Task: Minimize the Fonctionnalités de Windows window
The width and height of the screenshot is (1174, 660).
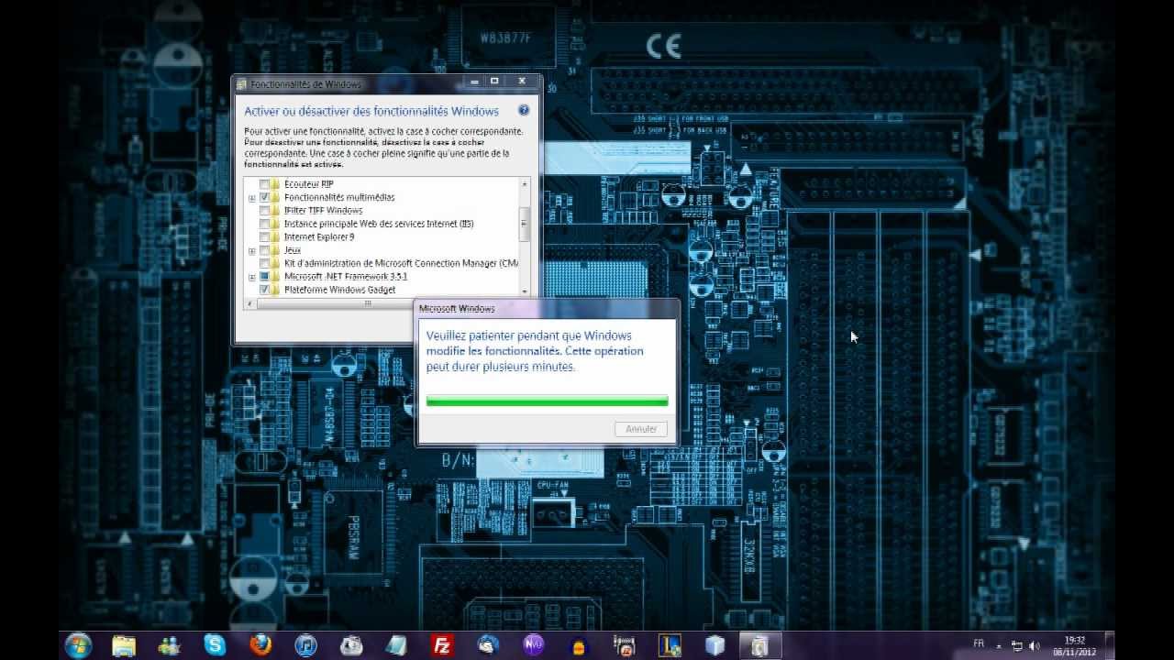Action: [475, 82]
